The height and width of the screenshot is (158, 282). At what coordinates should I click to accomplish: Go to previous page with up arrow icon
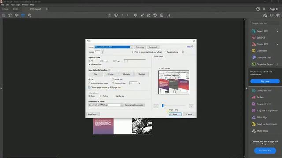click(x=109, y=15)
